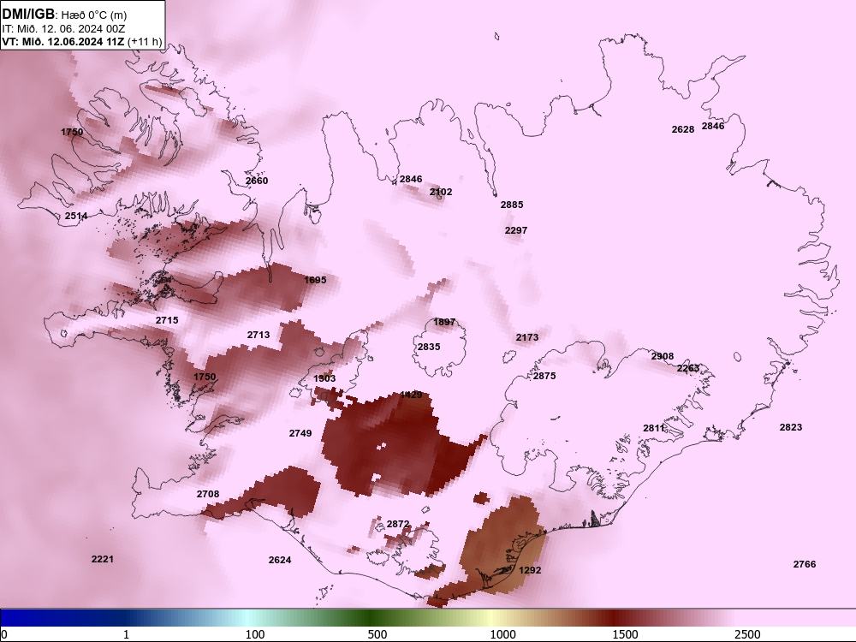Viewport: 856px width, 642px height.
Task: Click the color scale label 2500
Action: click(x=746, y=635)
